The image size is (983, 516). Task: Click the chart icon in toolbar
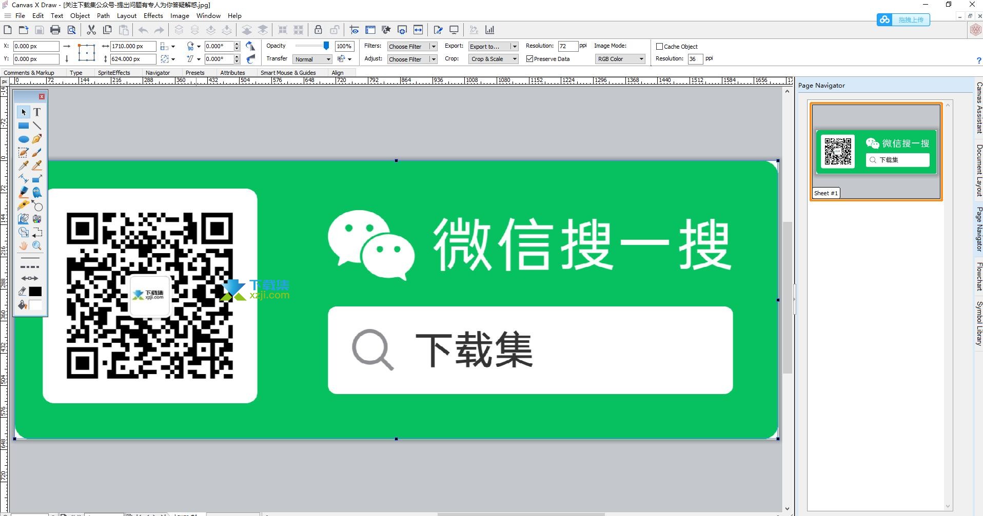point(490,30)
